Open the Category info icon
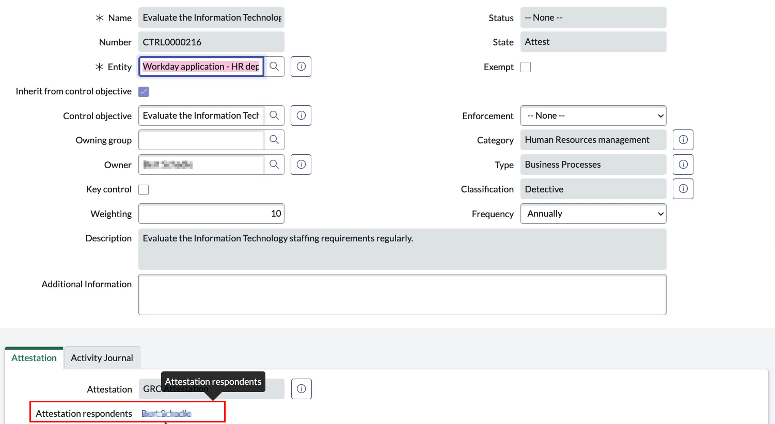Image resolution: width=775 pixels, height=424 pixels. [x=683, y=140]
